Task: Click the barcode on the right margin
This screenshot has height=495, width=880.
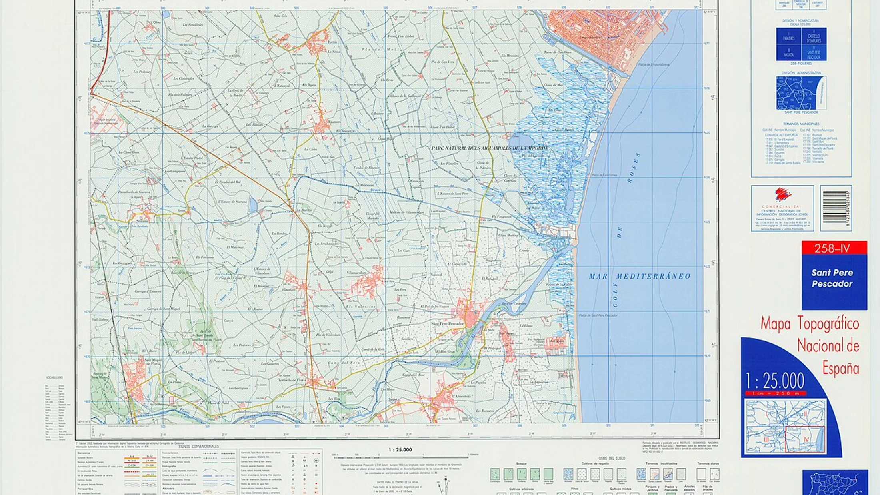Action: (x=836, y=207)
